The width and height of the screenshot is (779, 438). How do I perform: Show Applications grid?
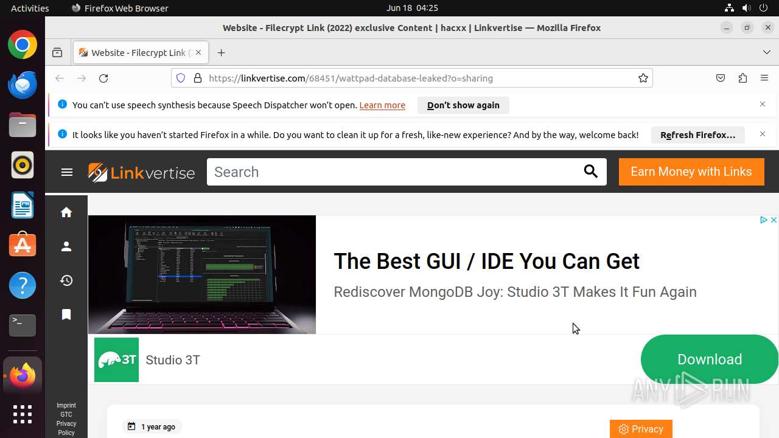click(x=23, y=414)
